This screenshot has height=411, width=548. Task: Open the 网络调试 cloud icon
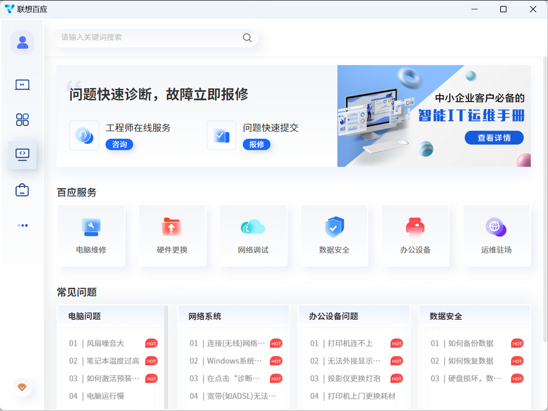pyautogui.click(x=253, y=227)
